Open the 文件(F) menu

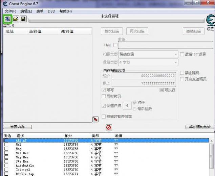(10, 11)
